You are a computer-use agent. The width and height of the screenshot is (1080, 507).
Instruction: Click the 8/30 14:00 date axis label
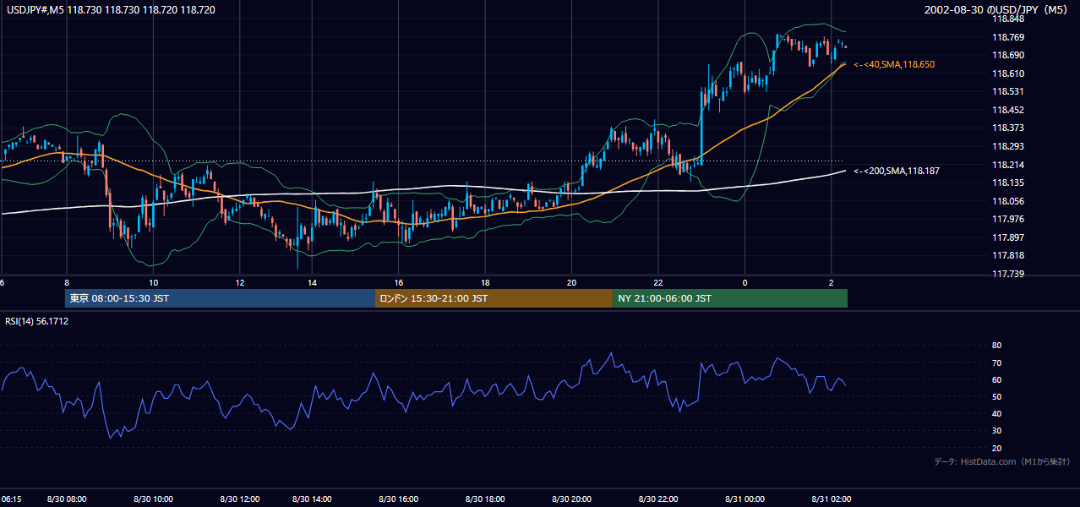[312, 499]
